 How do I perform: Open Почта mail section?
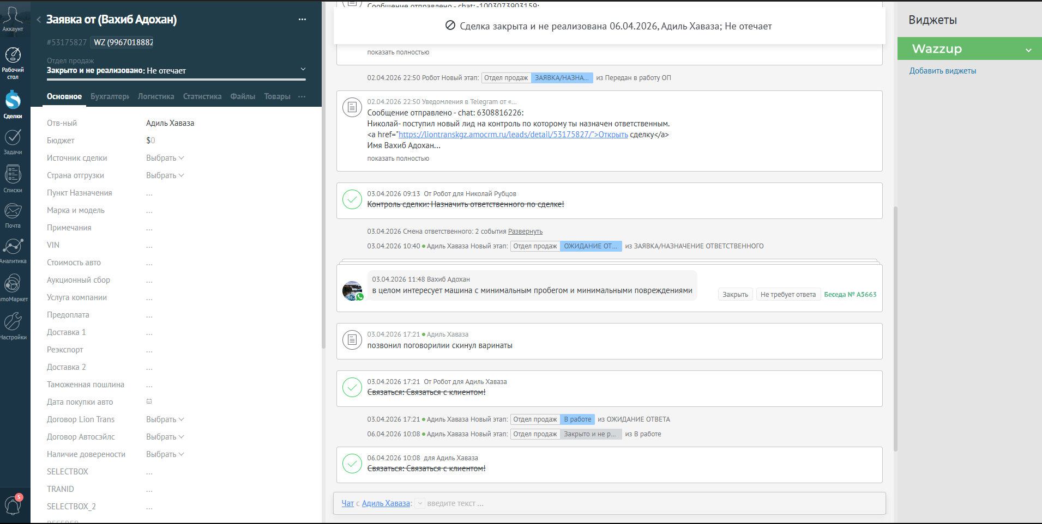[x=13, y=216]
